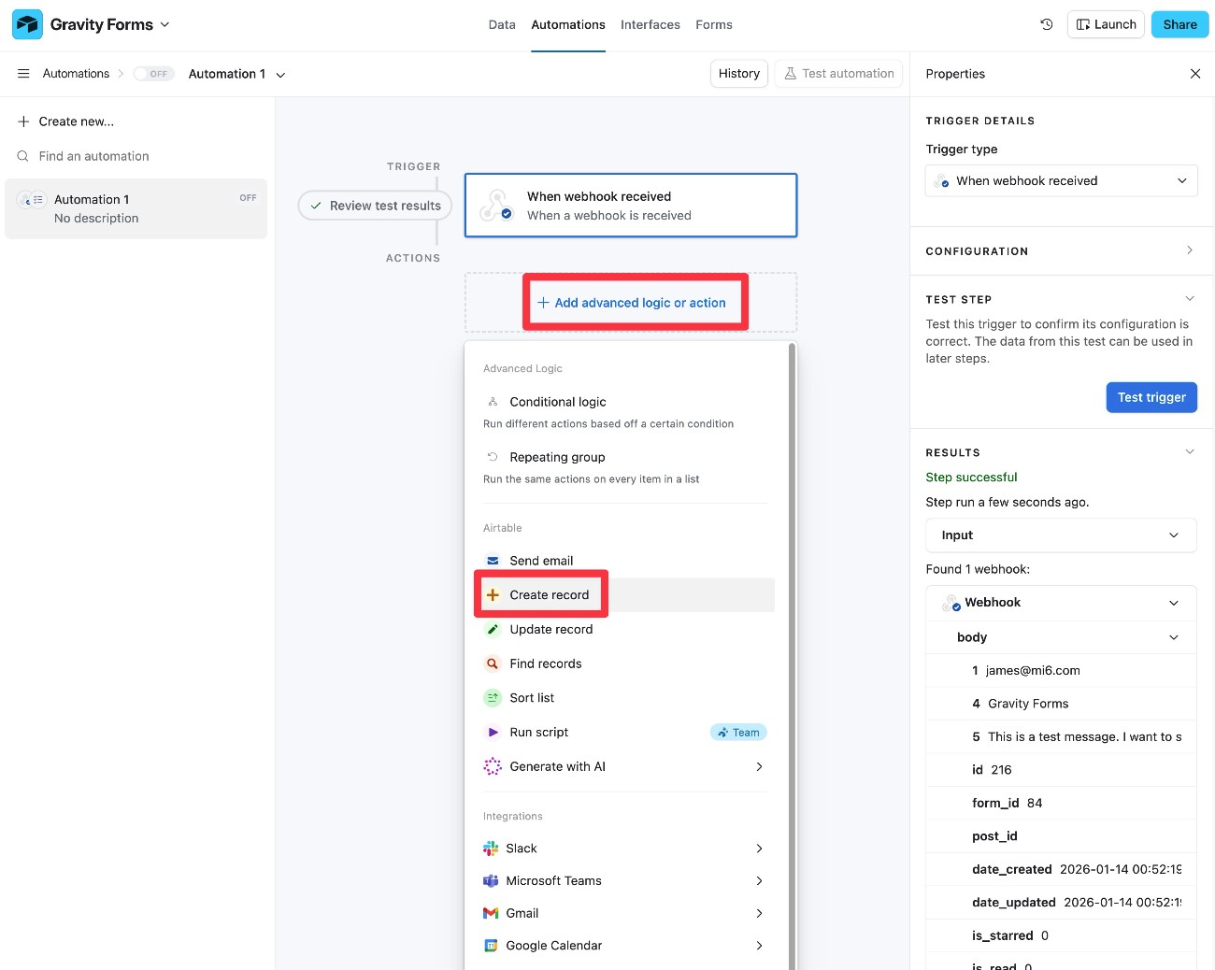Click the Launch button
The image size is (1215, 970).
tap(1106, 24)
